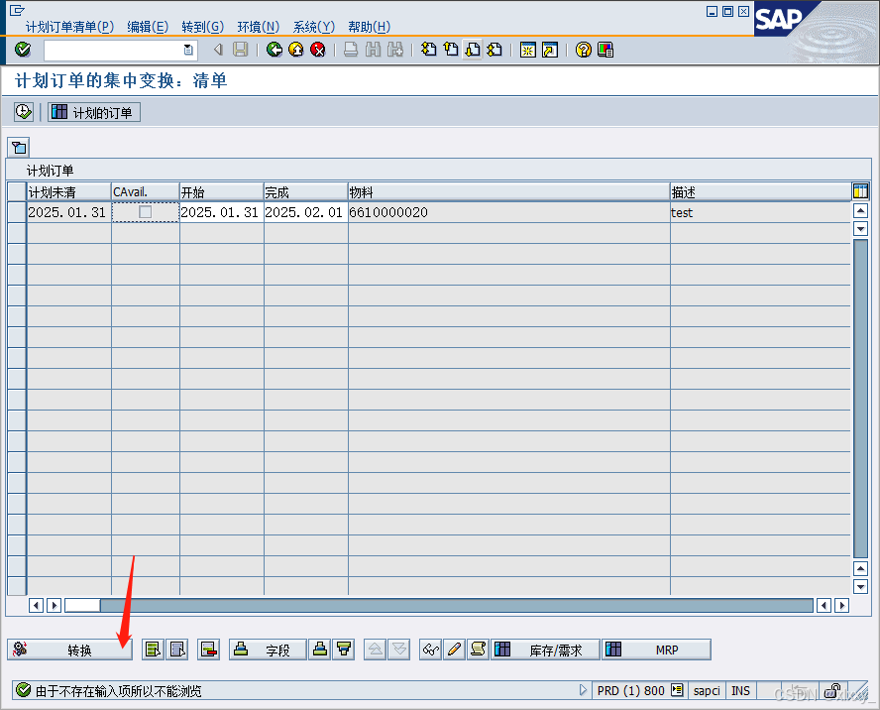The height and width of the screenshot is (710, 880).
Task: Click the sapci server name in status bar
Action: tap(706, 690)
